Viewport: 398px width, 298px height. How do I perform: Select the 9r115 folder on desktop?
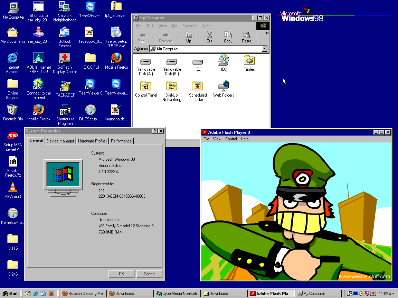click(x=13, y=242)
